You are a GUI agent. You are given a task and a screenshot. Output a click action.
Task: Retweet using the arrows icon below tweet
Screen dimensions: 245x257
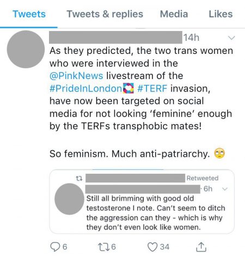pyautogui.click(x=103, y=247)
